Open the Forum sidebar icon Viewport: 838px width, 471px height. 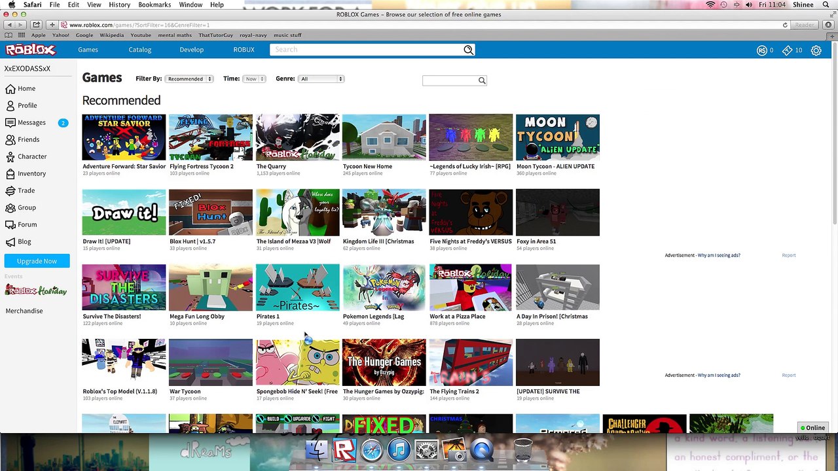tap(10, 224)
